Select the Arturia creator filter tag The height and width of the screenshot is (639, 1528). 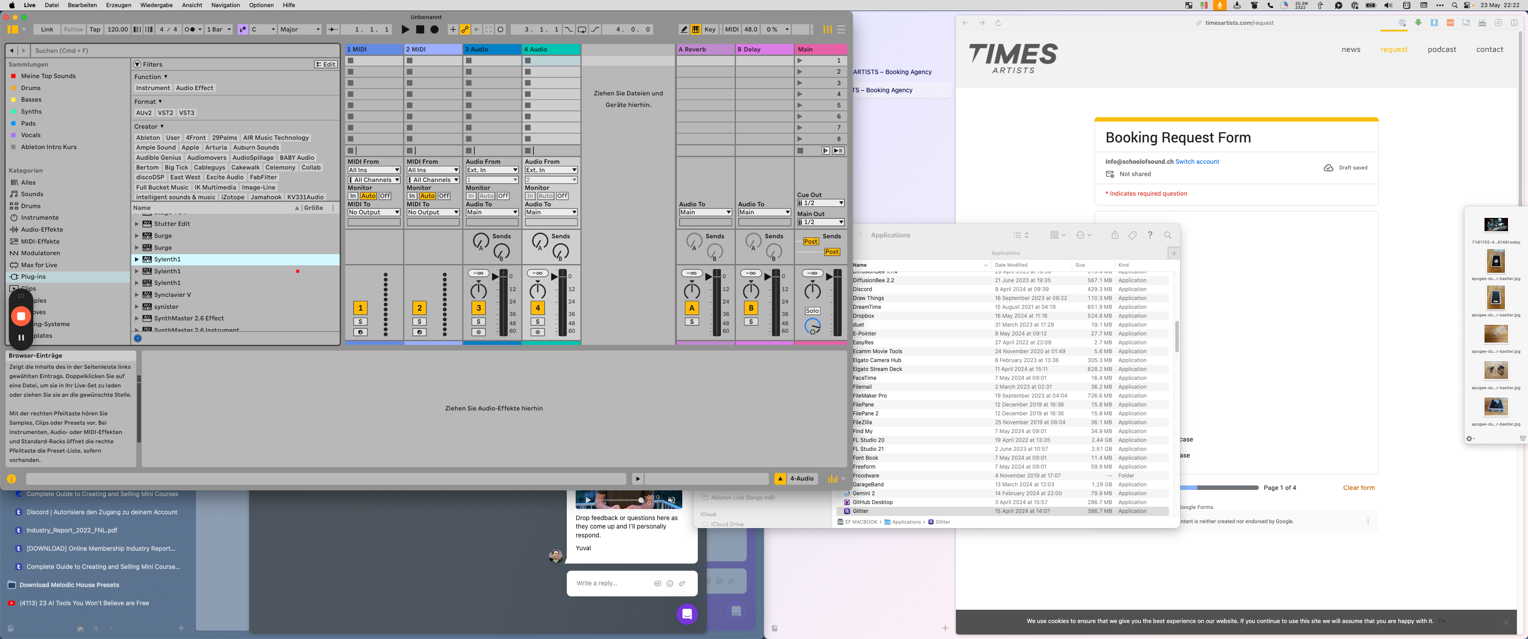coord(216,148)
